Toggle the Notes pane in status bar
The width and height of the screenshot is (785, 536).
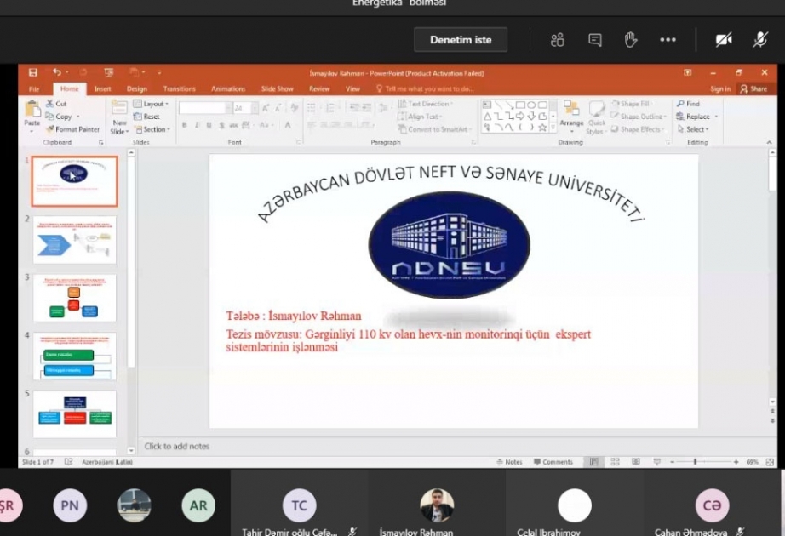click(x=509, y=462)
